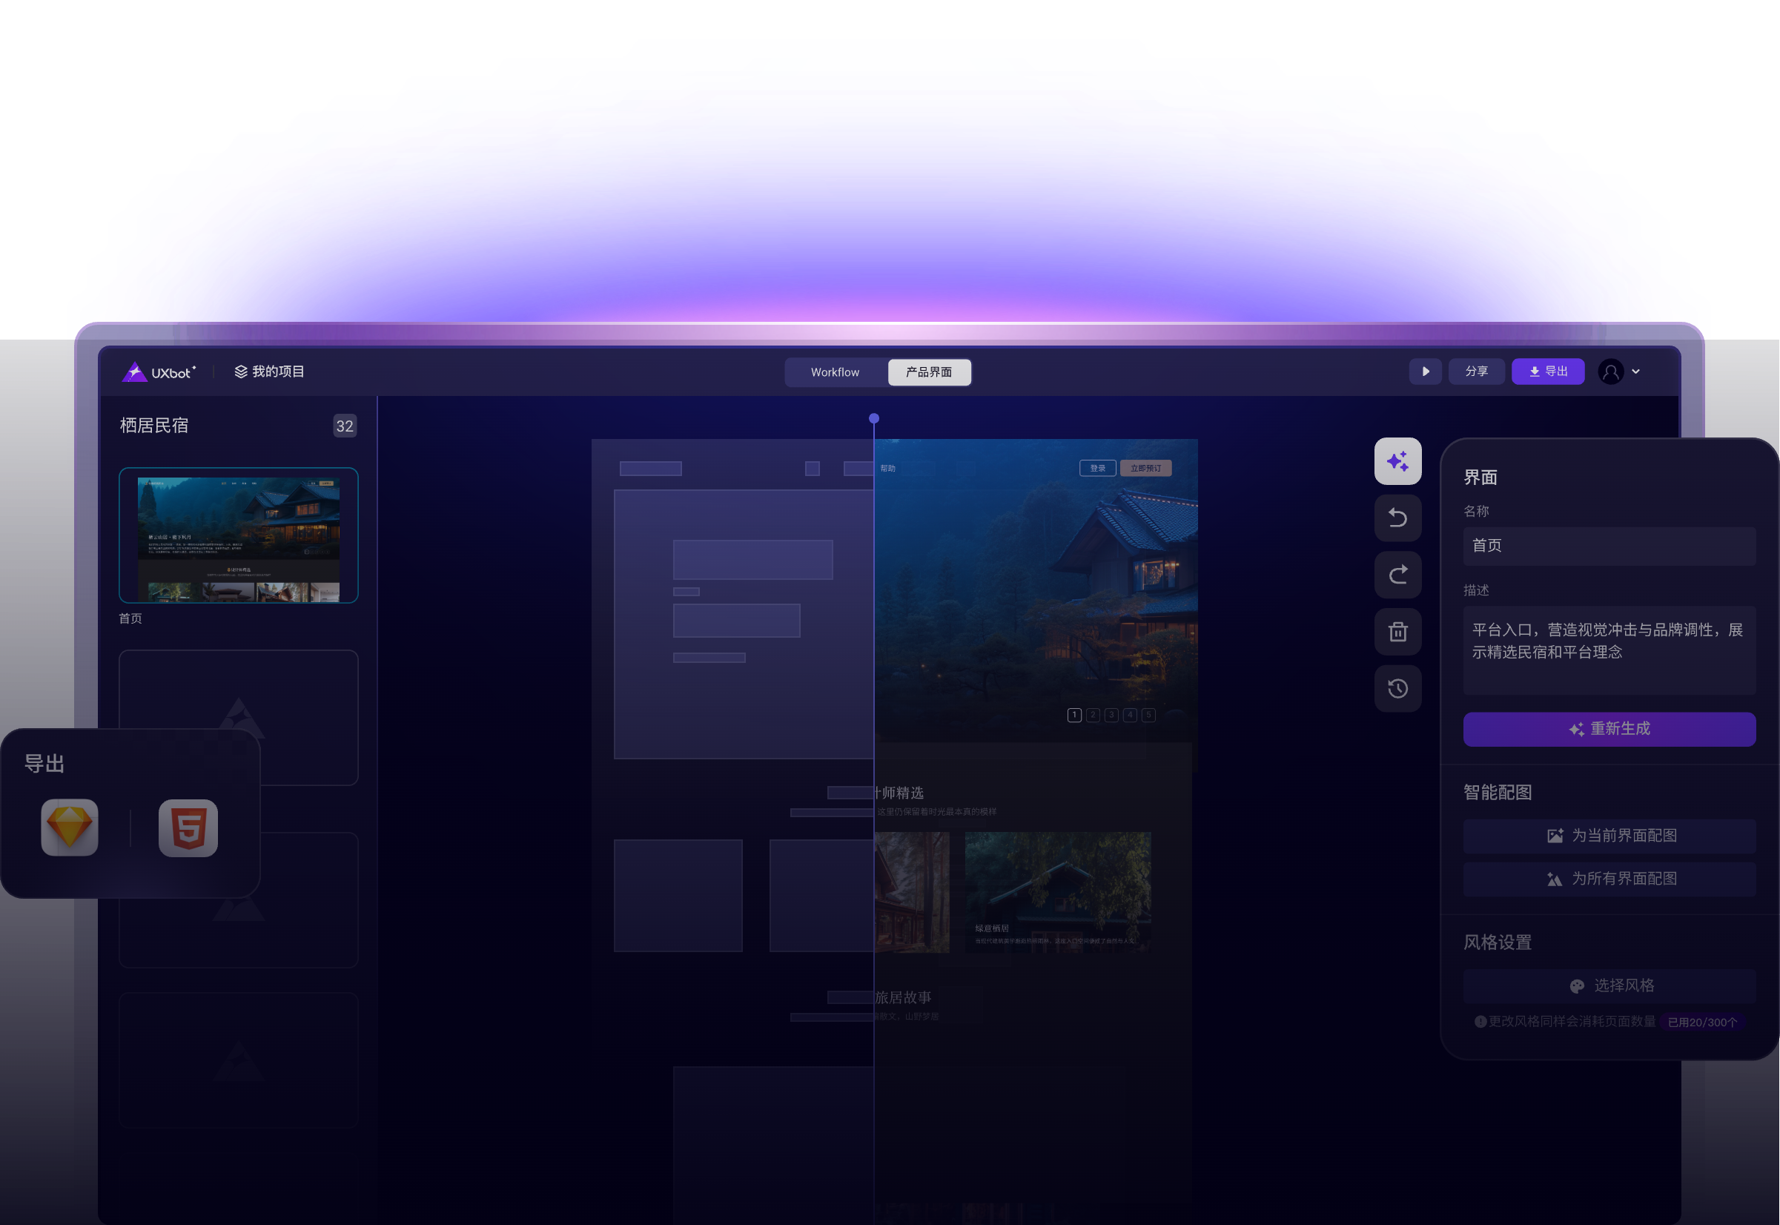The height and width of the screenshot is (1225, 1780).
Task: Open the history clock icon
Action: tap(1398, 688)
